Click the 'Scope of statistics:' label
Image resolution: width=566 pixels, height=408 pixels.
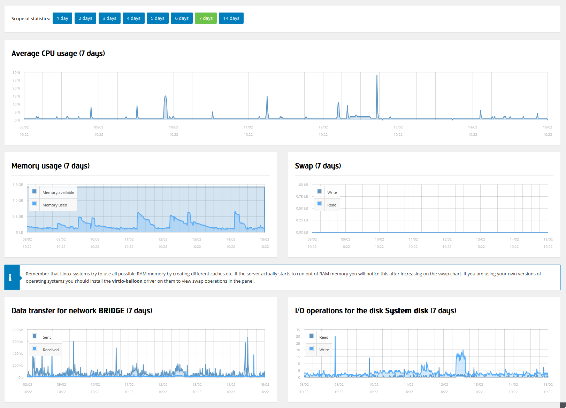coord(31,18)
